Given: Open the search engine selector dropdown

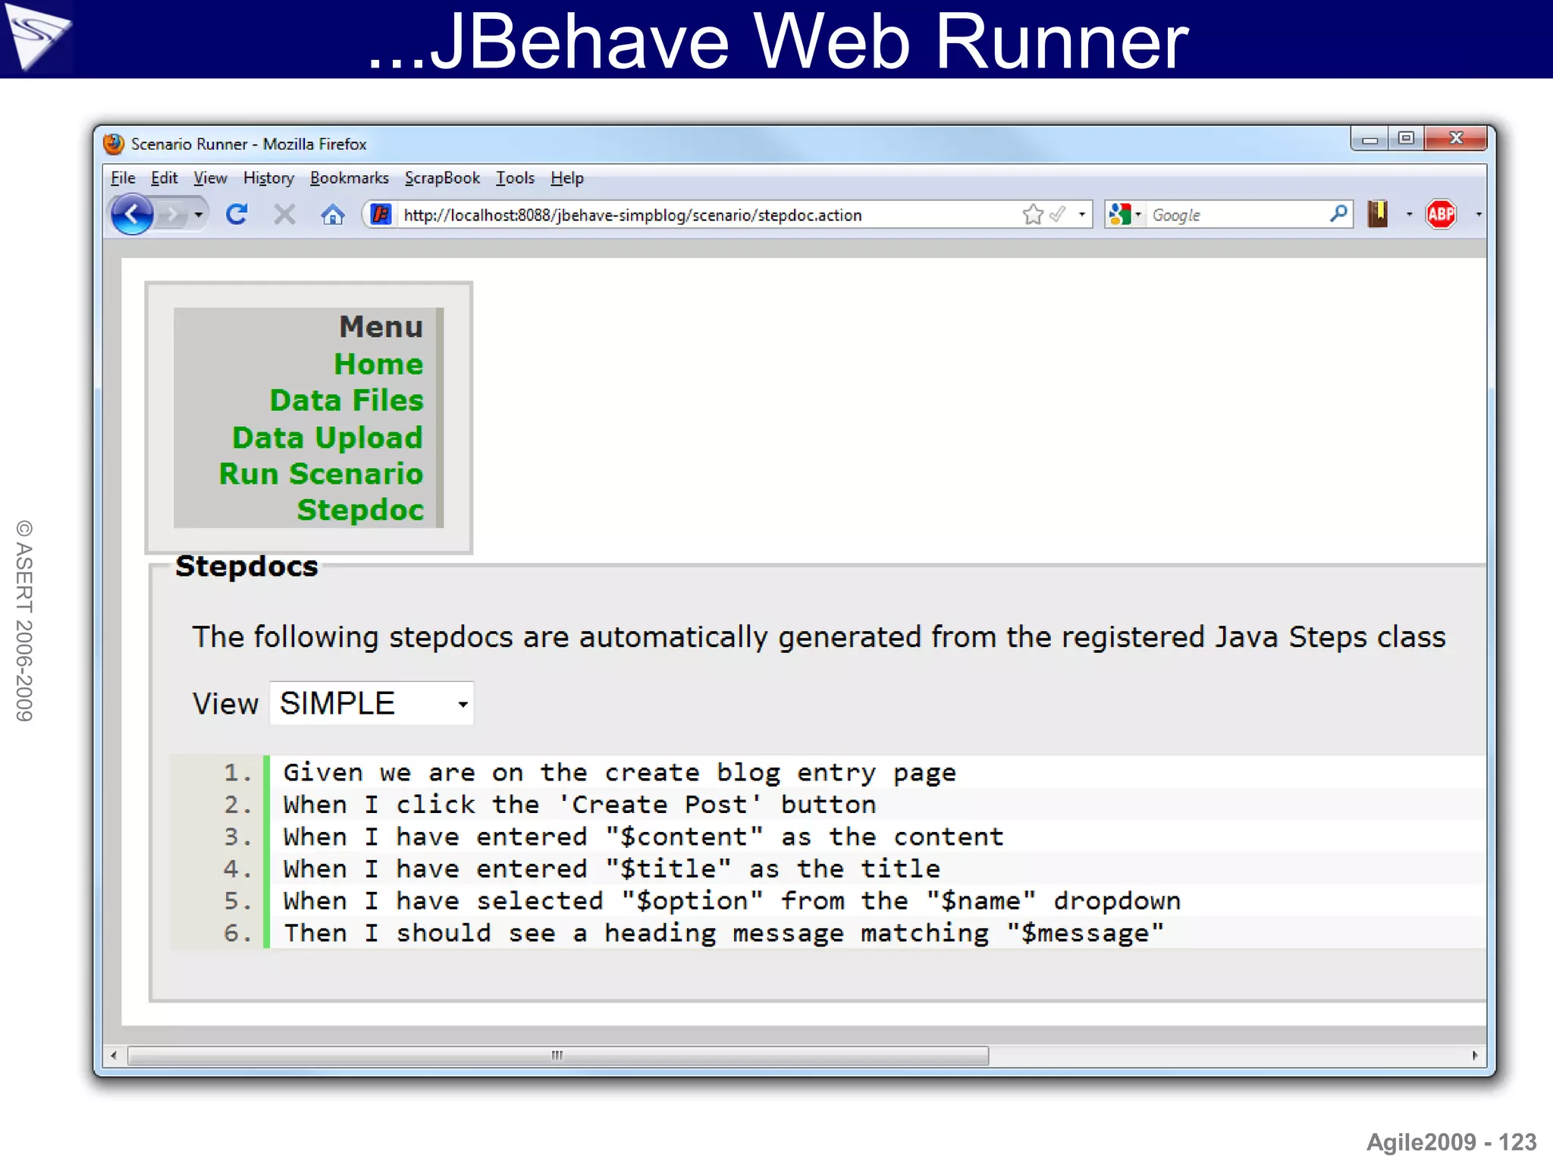Looking at the screenshot, I should click(x=1138, y=215).
